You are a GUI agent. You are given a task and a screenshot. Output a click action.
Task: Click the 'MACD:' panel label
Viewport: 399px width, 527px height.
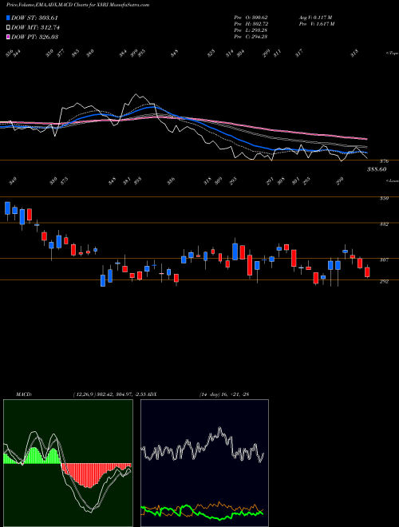[23, 394]
